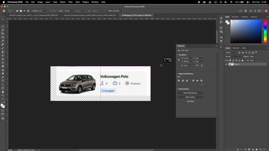Viewport: 269px width, 151px height.
Task: Toggle adjustment layer filter in Layers
Action: [x=243, y=53]
